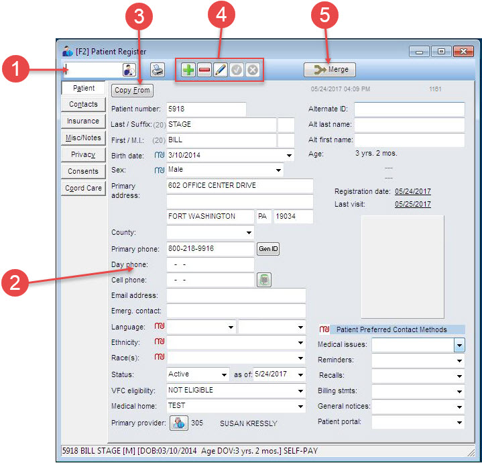Click red Ethnicity indicator icon

160,341
